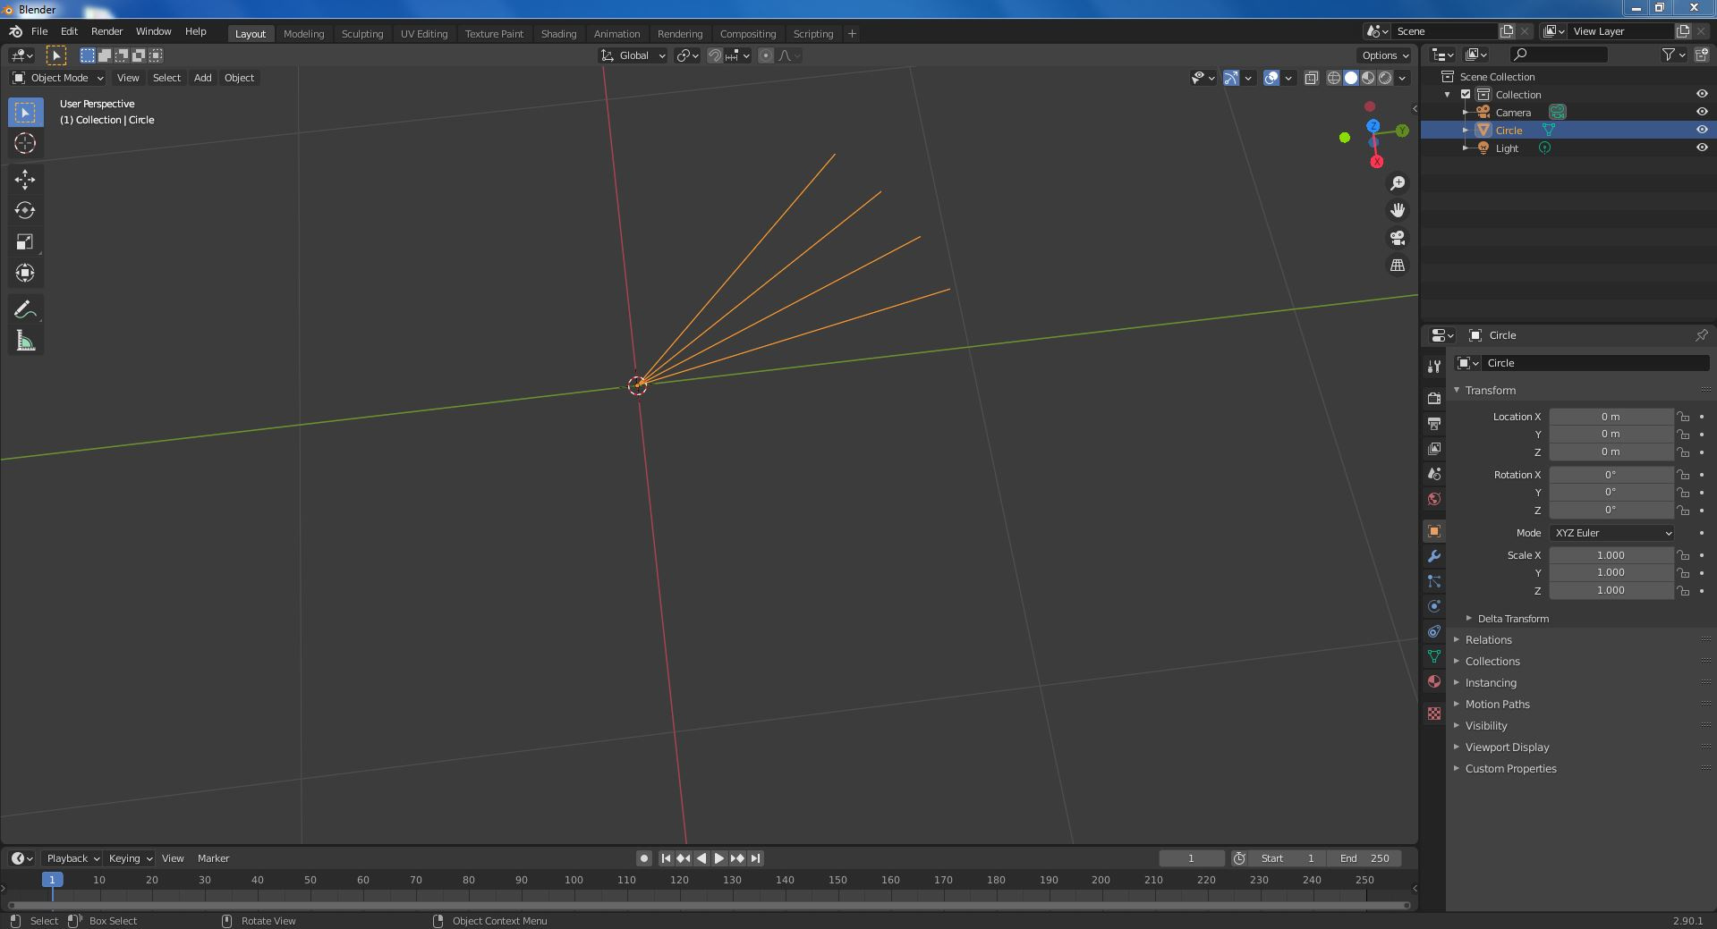Screen dimensions: 1717x929
Task: Open the Output properties tab
Action: (x=1434, y=423)
